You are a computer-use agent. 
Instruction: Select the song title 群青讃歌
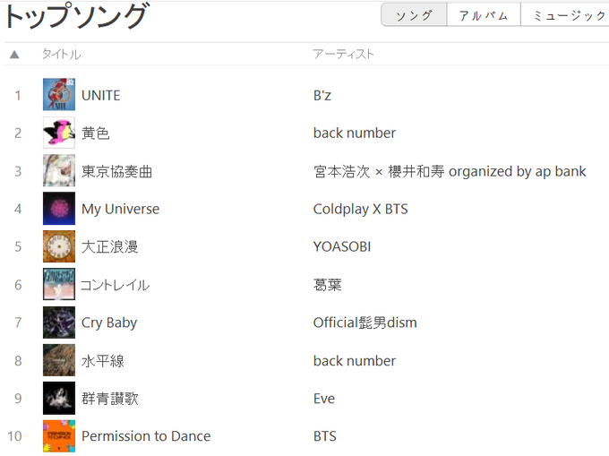click(x=110, y=399)
